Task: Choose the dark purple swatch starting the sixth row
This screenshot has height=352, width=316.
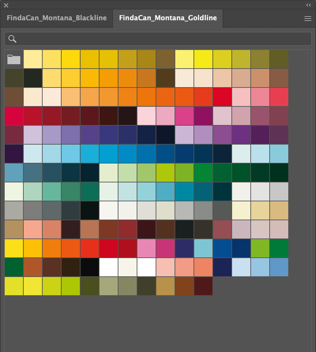Action: tap(14, 154)
